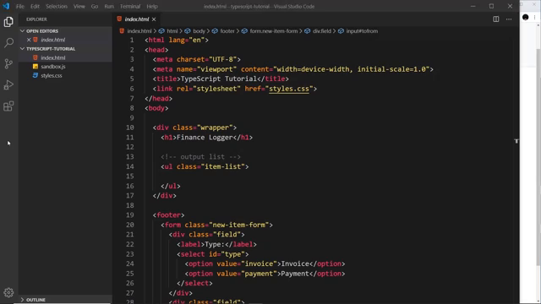The width and height of the screenshot is (541, 304).
Task: Click the styles.css file icon
Action: [36, 75]
